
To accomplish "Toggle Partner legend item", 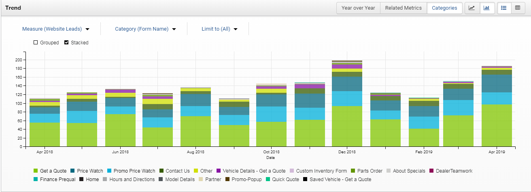I will tap(210, 179).
